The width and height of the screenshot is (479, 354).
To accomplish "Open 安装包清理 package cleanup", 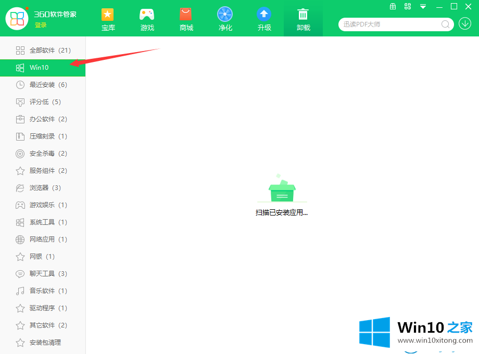I will pyautogui.click(x=43, y=343).
